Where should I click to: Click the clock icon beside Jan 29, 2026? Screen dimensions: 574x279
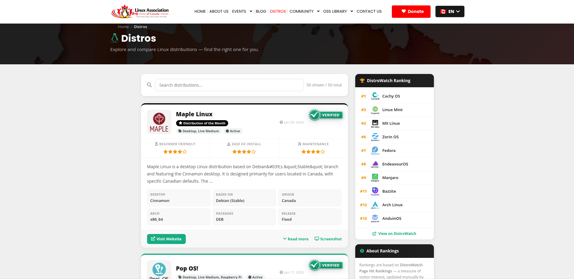click(x=281, y=122)
